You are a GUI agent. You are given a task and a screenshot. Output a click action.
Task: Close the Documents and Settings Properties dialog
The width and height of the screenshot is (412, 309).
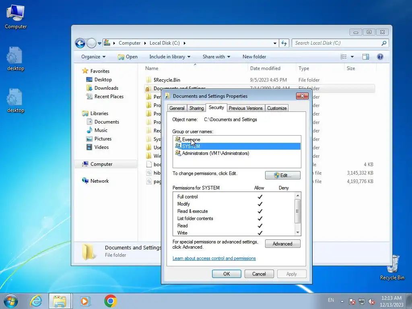point(302,96)
